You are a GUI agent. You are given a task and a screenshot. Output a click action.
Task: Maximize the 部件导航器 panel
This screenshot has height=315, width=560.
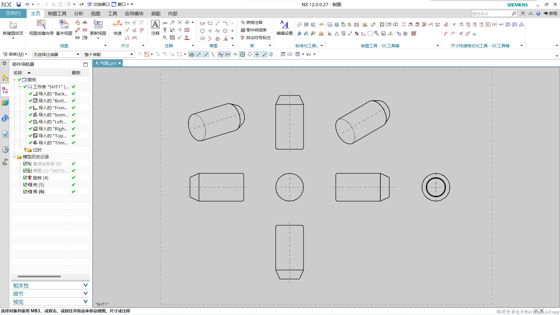(x=85, y=64)
